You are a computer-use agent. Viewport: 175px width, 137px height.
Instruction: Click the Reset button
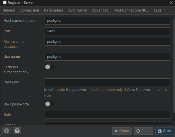143,131
